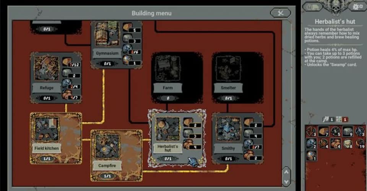
Task: Click the 0/1 counter on Smithy
Action: coord(228,159)
